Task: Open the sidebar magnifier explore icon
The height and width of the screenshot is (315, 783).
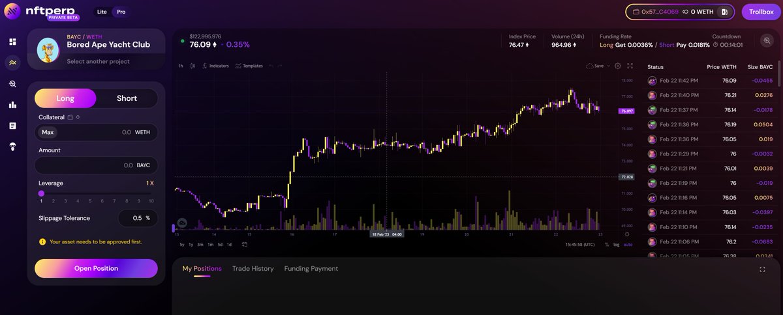Action: [12, 84]
